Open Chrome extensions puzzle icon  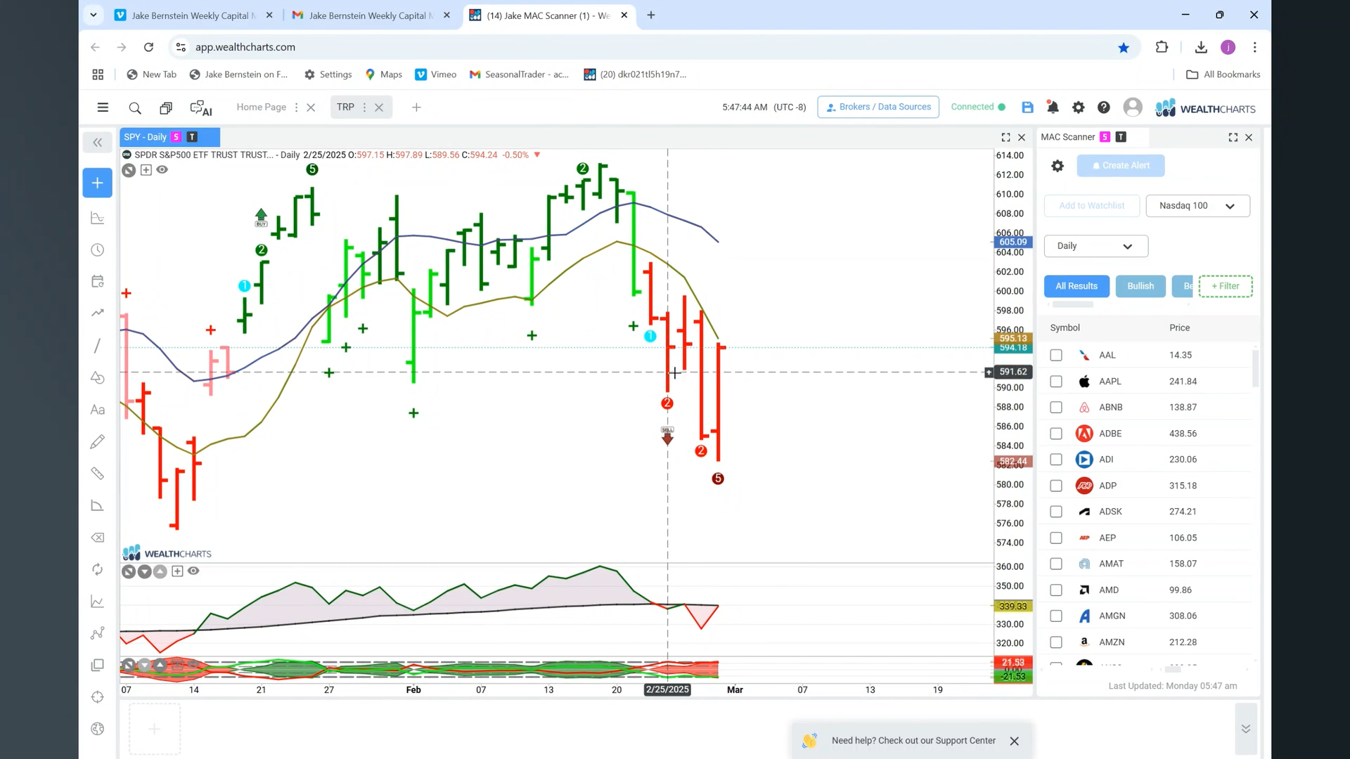click(1162, 47)
